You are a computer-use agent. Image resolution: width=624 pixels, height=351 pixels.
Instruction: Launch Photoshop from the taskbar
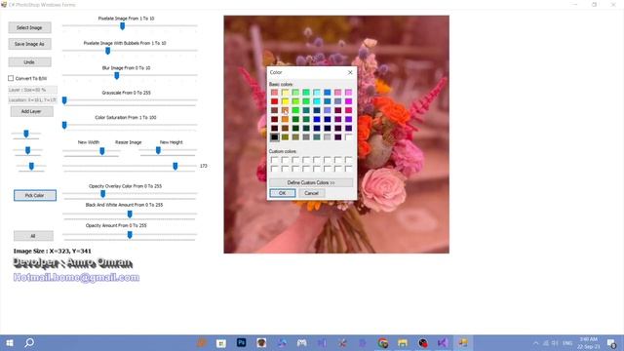(241, 342)
